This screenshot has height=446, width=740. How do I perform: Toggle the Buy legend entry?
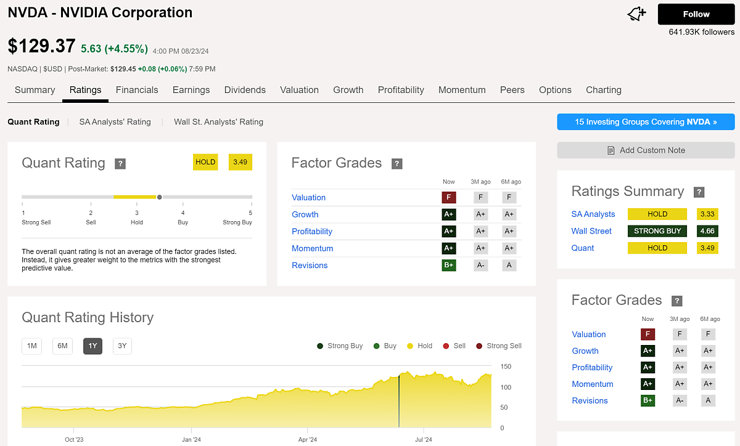pyautogui.click(x=385, y=346)
